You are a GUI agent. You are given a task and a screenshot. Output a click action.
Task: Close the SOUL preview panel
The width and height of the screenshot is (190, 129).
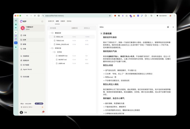[x=173, y=27]
